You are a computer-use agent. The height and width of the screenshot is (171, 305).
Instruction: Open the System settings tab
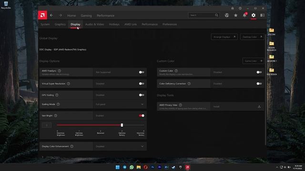click(x=45, y=24)
